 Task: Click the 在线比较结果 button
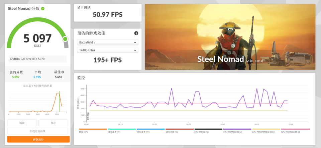point(38,131)
